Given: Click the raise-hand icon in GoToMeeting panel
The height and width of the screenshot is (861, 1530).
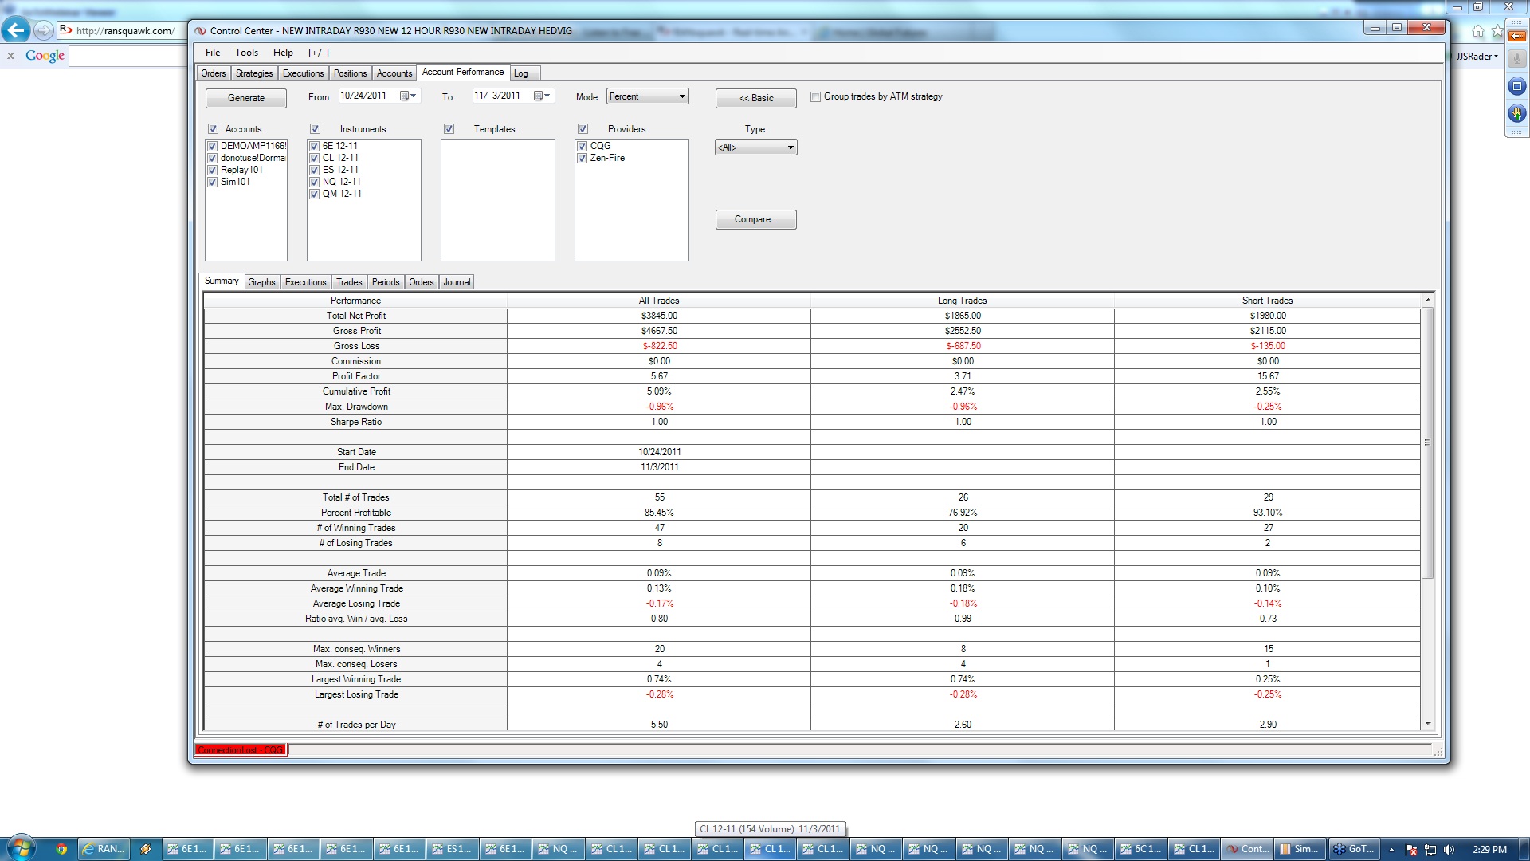Looking at the screenshot, I should [1517, 113].
